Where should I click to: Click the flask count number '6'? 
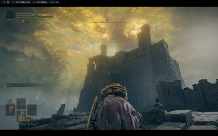coord(25,120)
